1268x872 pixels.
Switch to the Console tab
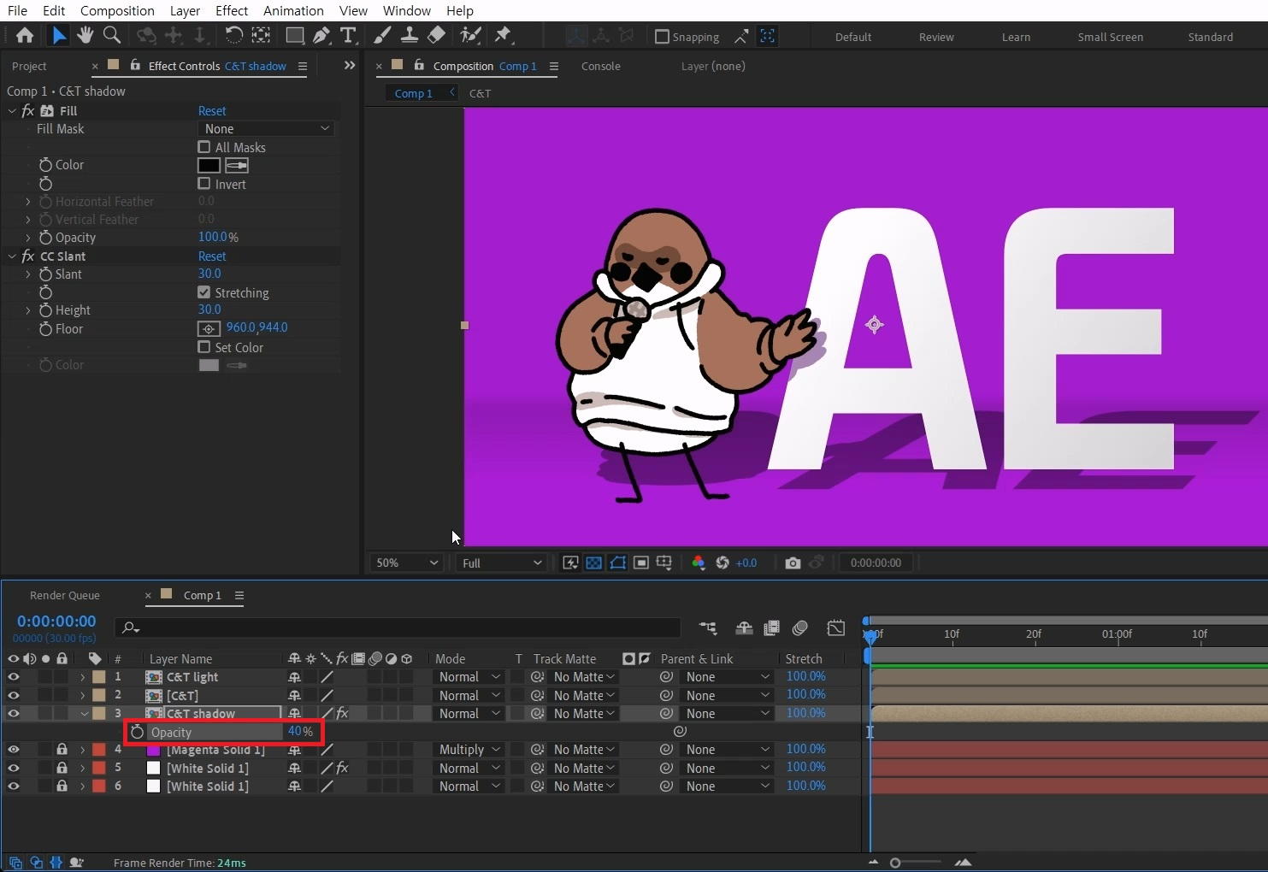[601, 66]
